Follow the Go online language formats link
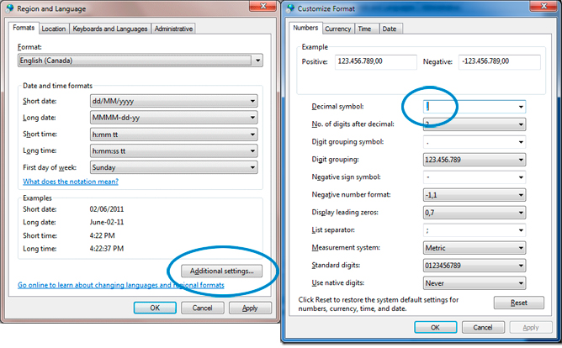 [120, 286]
